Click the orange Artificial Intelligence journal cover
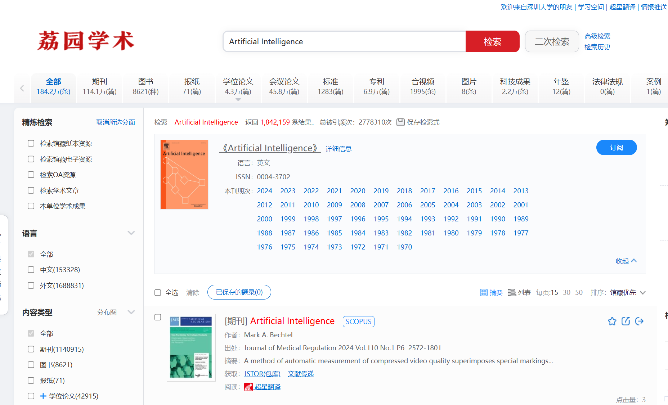Screen dimensions: 668x405 click(x=184, y=175)
